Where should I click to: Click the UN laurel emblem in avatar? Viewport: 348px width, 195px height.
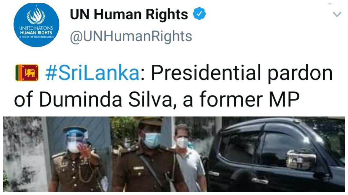pyautogui.click(x=36, y=15)
